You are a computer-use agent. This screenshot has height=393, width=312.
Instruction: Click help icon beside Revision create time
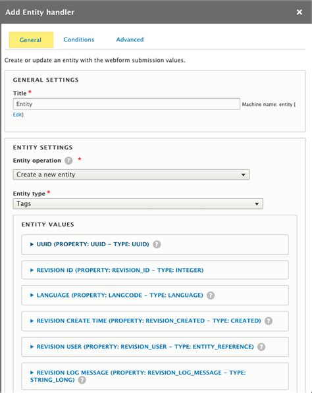click(x=269, y=321)
